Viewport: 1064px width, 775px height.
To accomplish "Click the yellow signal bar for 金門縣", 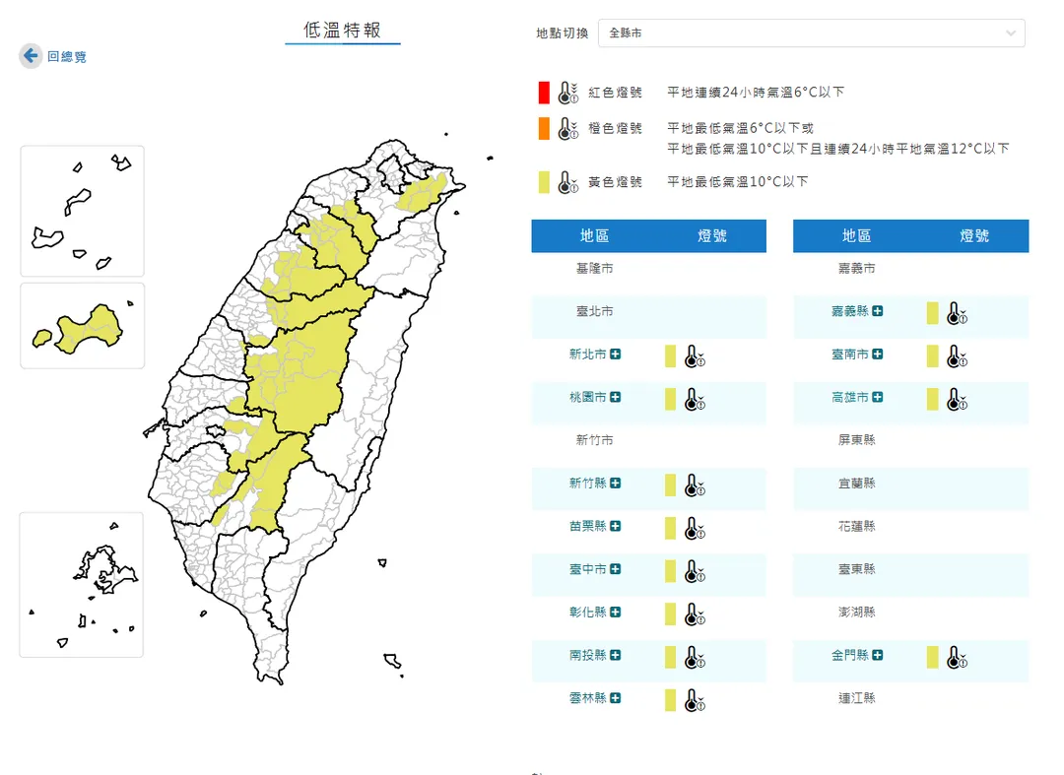I will (x=932, y=657).
